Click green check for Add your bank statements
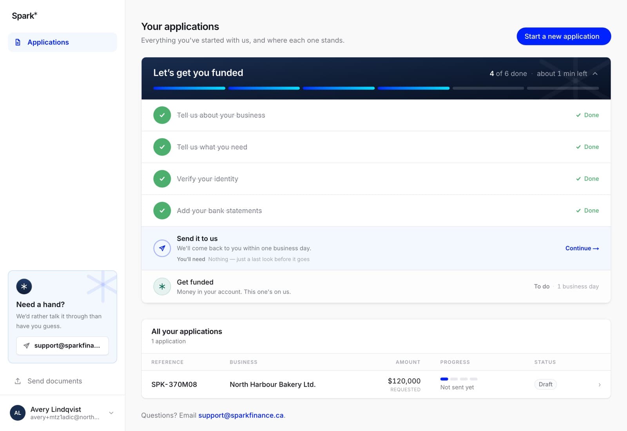 point(162,210)
